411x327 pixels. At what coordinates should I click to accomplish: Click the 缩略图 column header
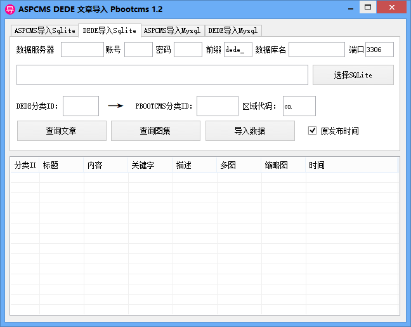[x=284, y=165]
